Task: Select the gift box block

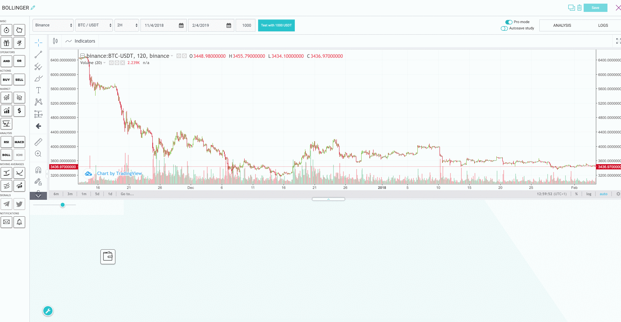Action: pos(6,43)
